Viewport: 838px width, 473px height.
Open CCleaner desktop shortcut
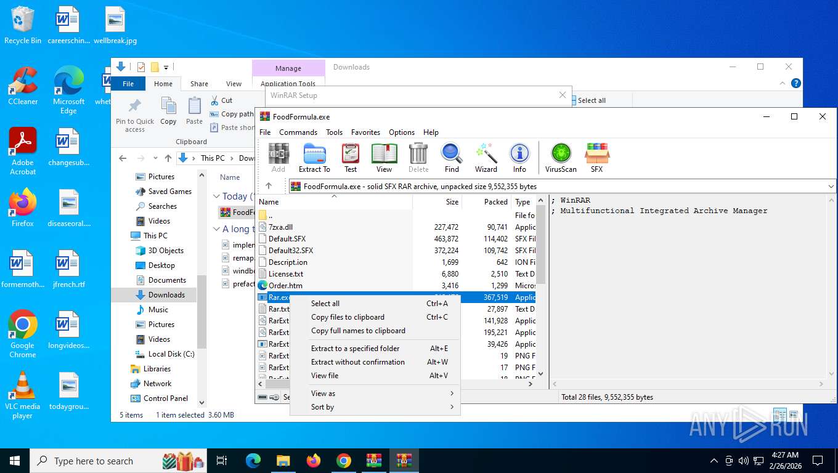(x=23, y=86)
